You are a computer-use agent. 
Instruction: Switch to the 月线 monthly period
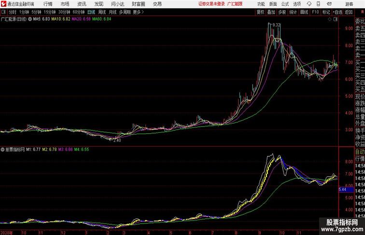[112, 12]
